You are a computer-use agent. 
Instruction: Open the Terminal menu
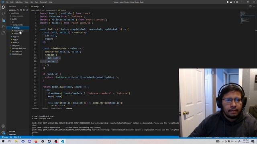tap(43, 2)
